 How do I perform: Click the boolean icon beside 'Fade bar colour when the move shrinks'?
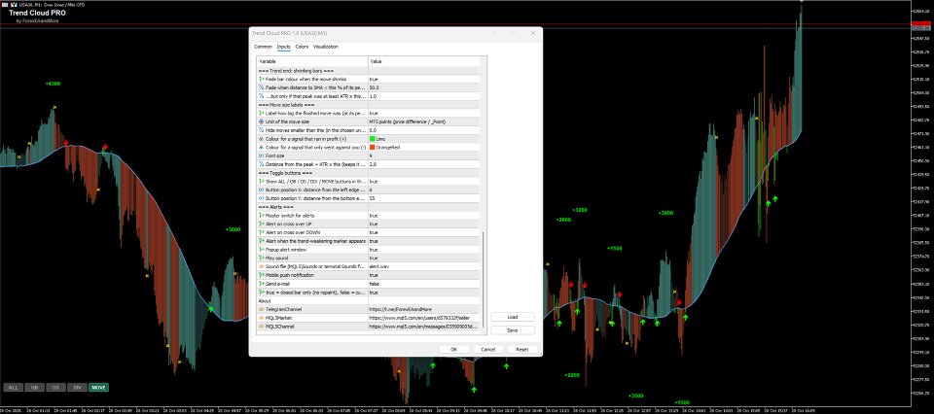click(x=261, y=79)
